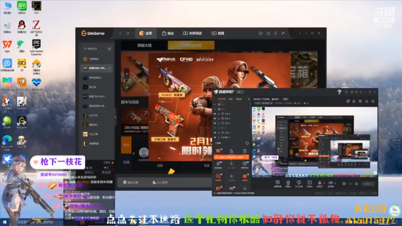Open the iQIYI desktop shortcut
The height and width of the screenshot is (226, 402).
pos(22,7)
